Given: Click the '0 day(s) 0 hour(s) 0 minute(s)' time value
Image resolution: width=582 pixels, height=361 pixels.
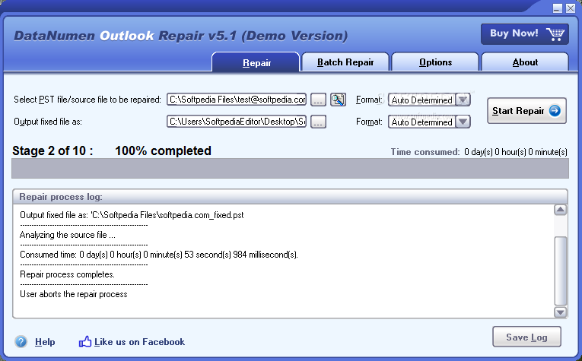Looking at the screenshot, I should click(x=516, y=152).
